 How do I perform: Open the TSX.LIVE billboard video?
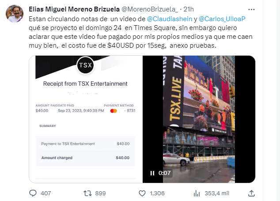[x=199, y=119]
